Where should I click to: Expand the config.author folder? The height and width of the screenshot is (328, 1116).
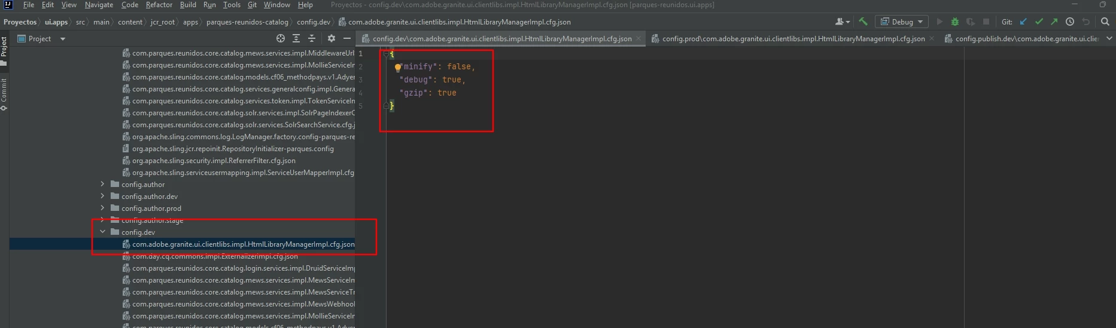(x=102, y=184)
